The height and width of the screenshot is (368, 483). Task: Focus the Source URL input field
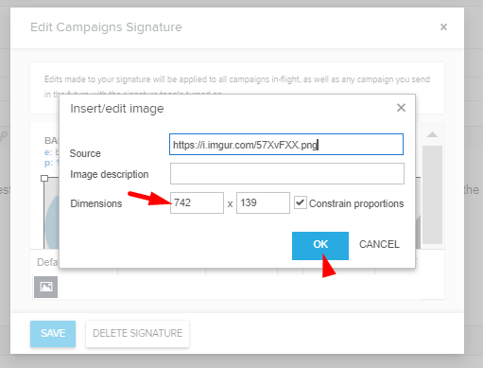[x=286, y=145]
